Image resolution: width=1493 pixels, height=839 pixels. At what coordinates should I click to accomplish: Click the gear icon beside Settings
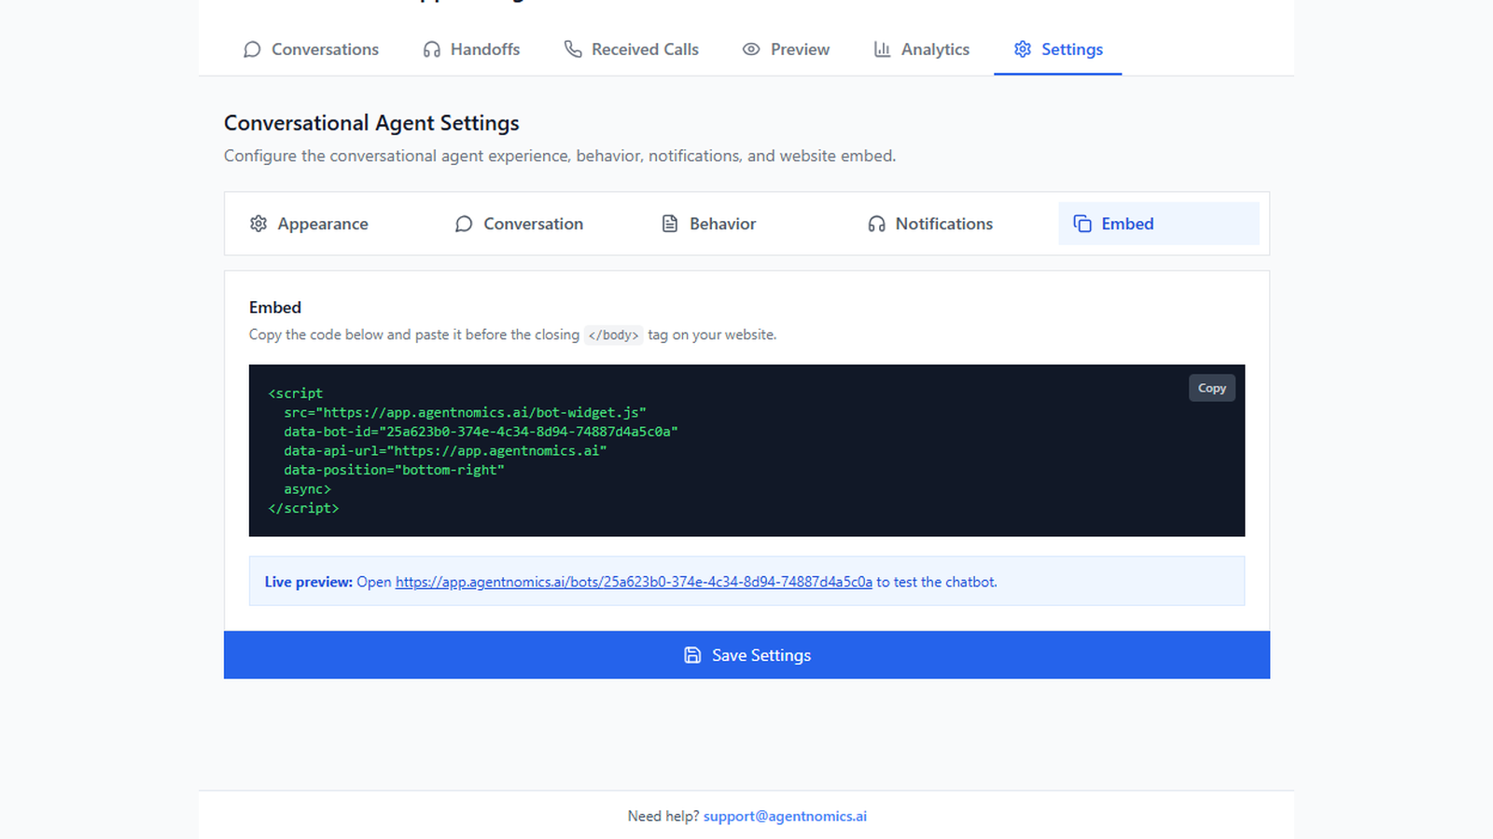(1023, 49)
